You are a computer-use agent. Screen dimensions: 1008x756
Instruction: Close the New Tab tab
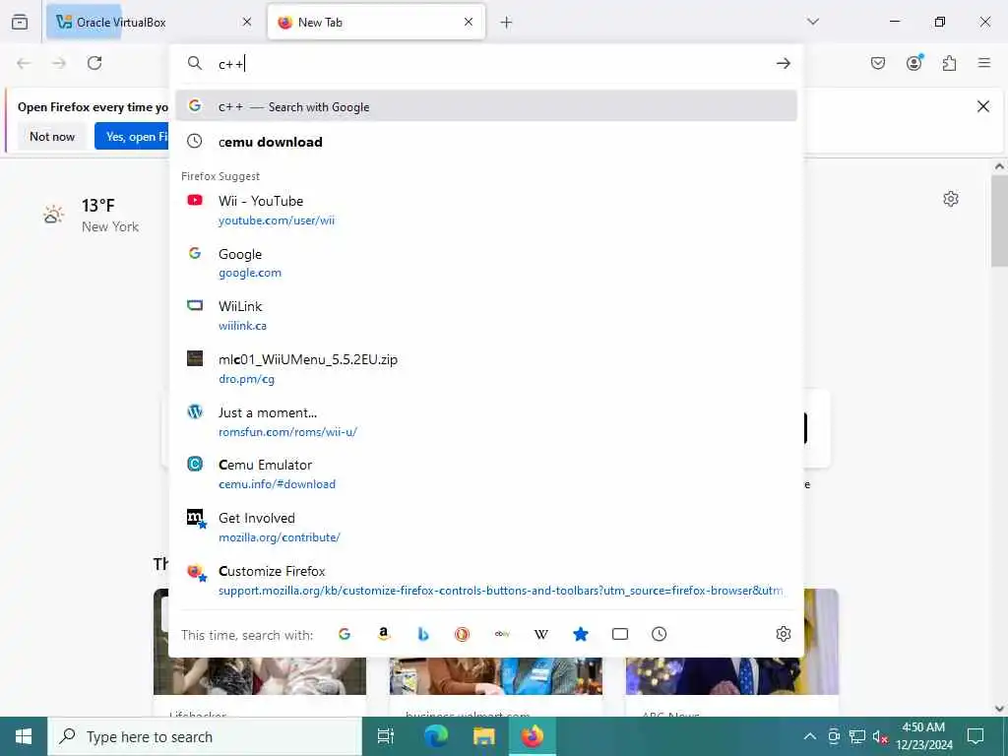[x=469, y=23]
